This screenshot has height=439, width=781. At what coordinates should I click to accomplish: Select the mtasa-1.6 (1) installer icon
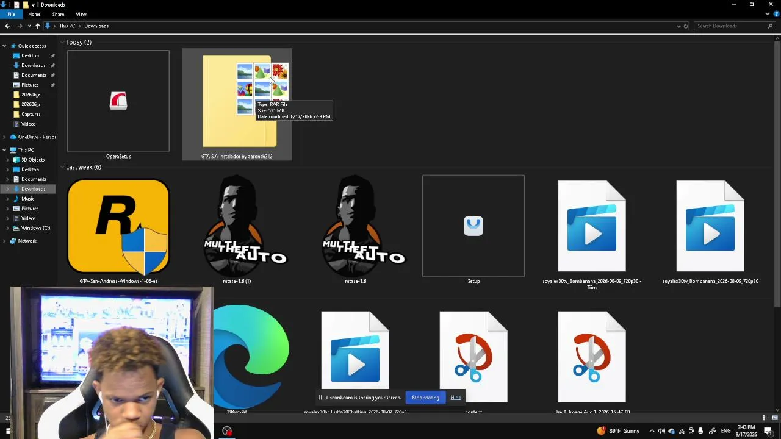click(x=237, y=230)
